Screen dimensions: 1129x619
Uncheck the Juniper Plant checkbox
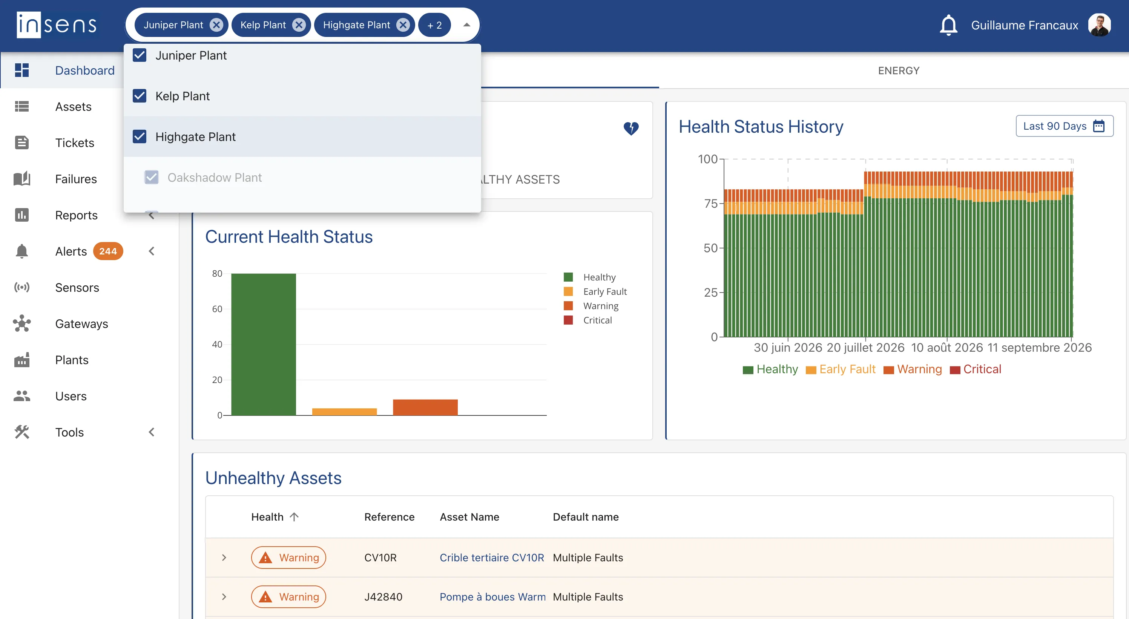click(140, 55)
